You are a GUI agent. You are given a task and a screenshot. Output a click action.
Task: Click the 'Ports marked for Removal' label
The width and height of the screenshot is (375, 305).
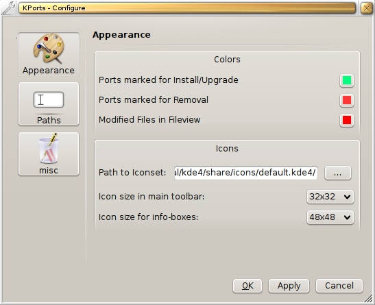(x=154, y=100)
